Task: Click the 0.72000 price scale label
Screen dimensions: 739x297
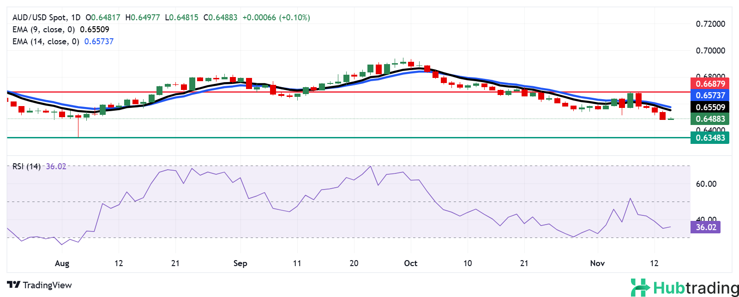Action: pyautogui.click(x=710, y=24)
